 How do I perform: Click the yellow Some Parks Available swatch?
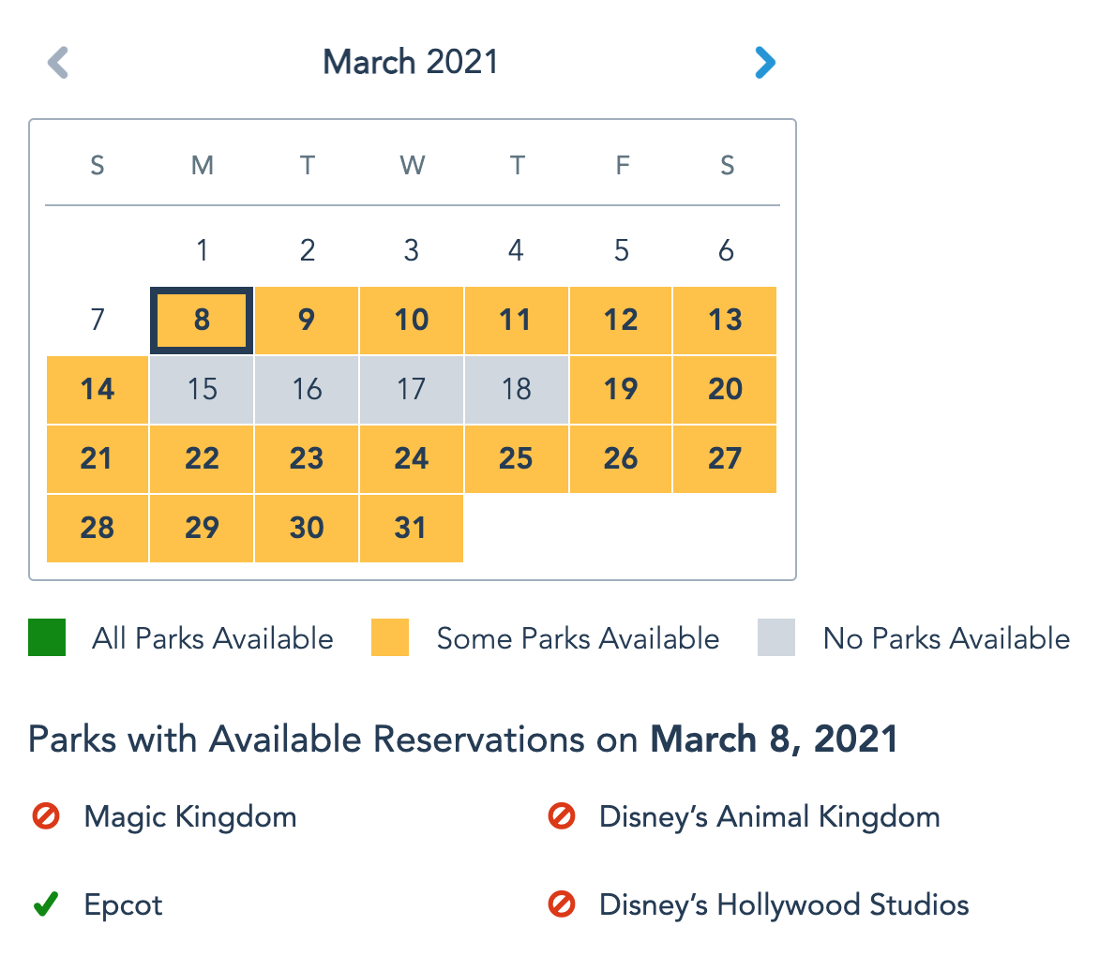click(390, 637)
